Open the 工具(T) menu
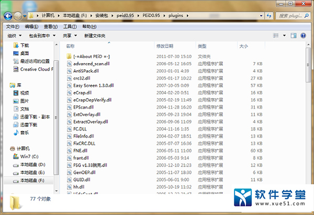314x215 pixels. click(70, 27)
